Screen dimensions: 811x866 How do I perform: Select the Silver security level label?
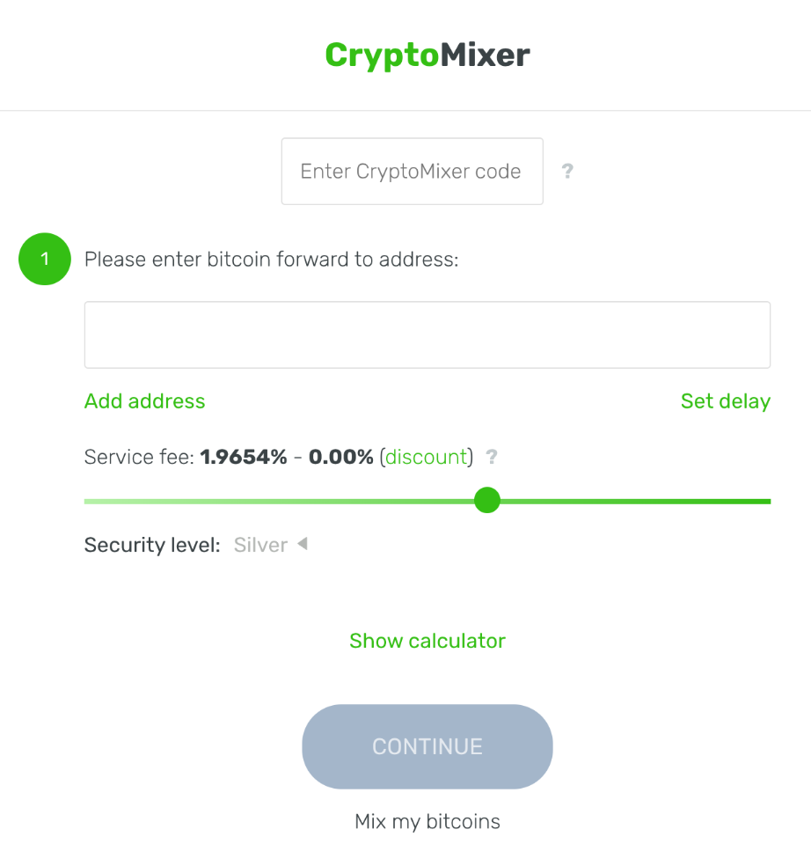(x=260, y=544)
